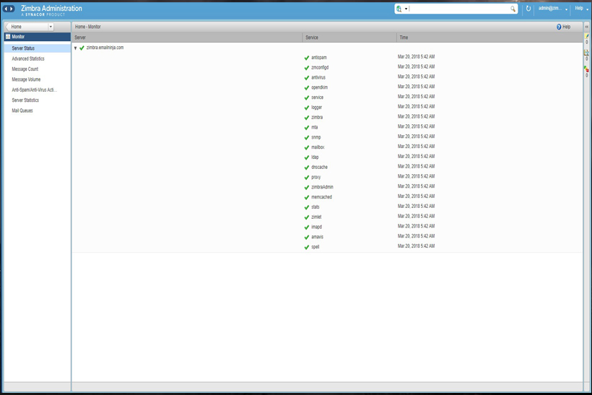Click in the search input field

458,9
